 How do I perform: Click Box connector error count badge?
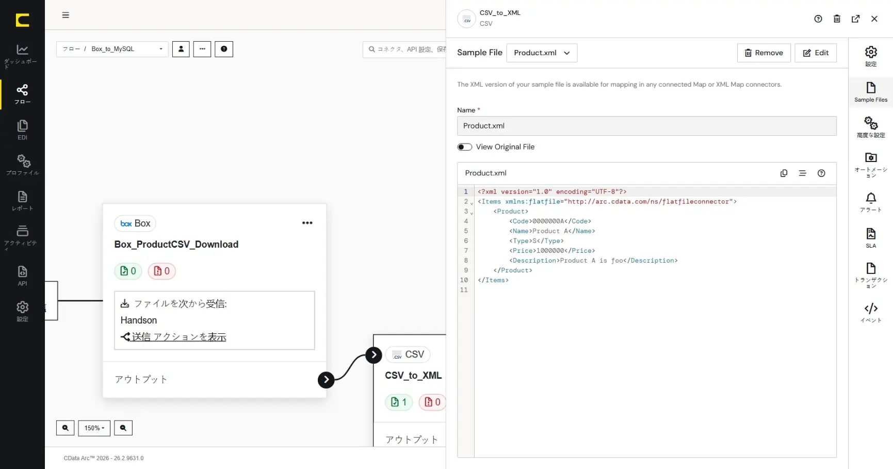[162, 271]
